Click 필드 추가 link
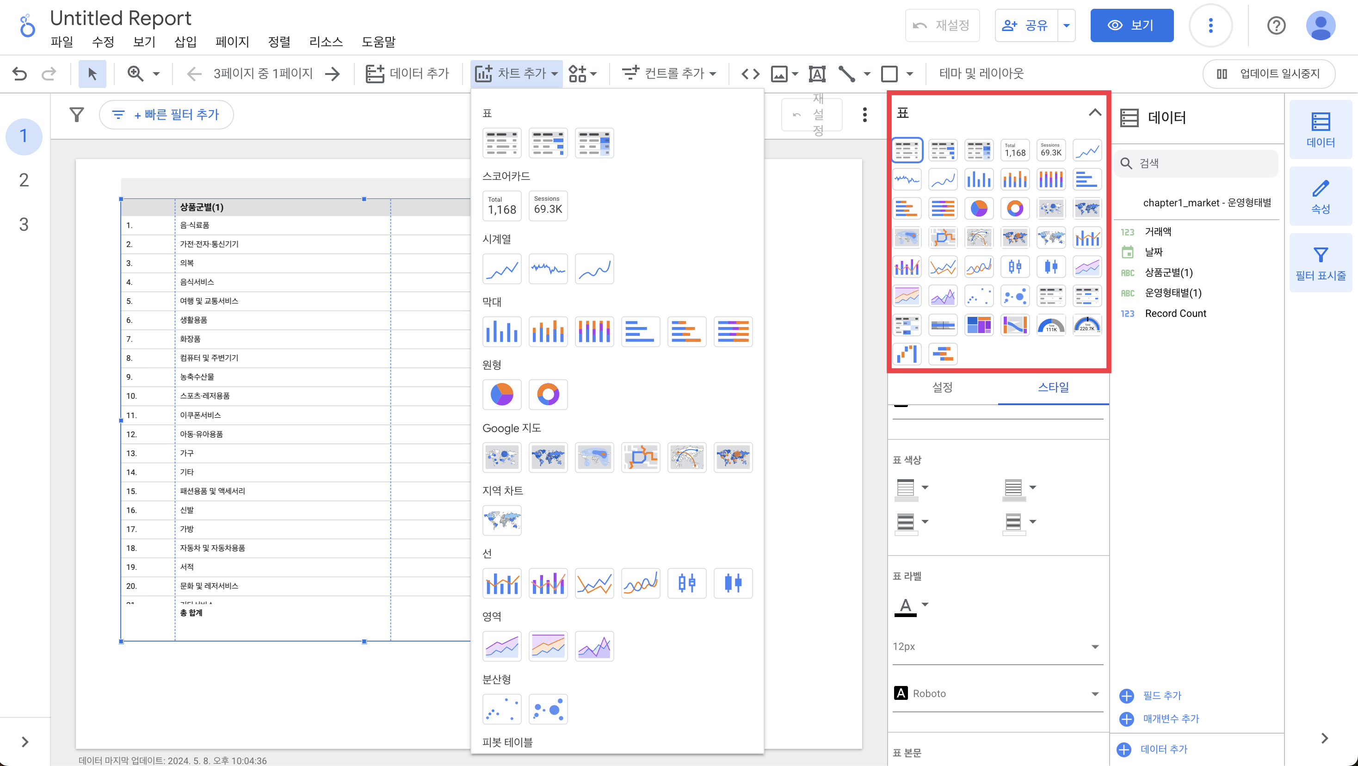The image size is (1358, 766). [x=1161, y=695]
